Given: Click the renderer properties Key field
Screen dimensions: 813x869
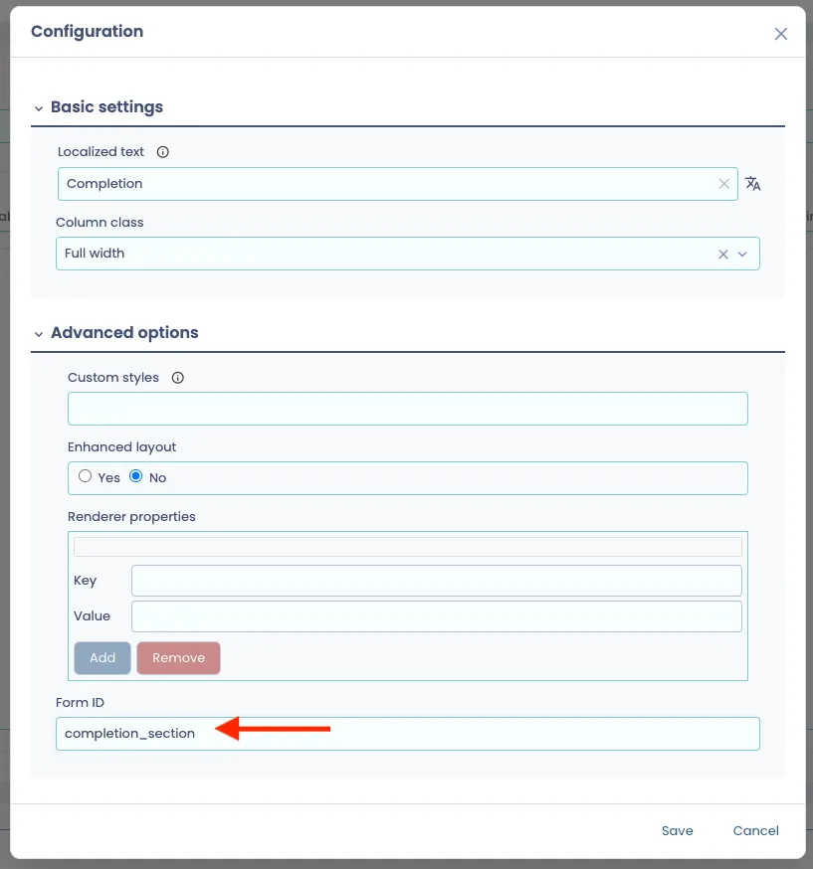Looking at the screenshot, I should tap(437, 581).
